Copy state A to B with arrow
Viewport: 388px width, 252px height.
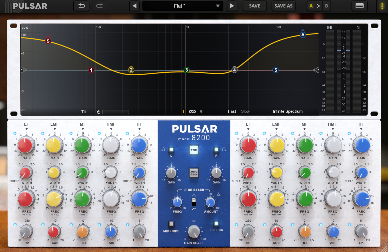(x=318, y=6)
